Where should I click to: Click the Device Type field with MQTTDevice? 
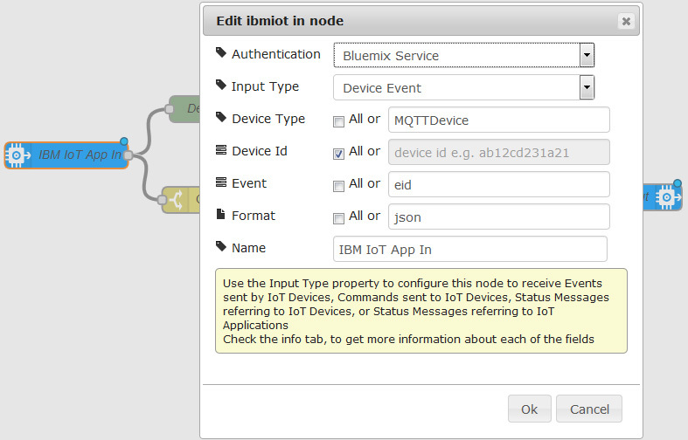(499, 120)
